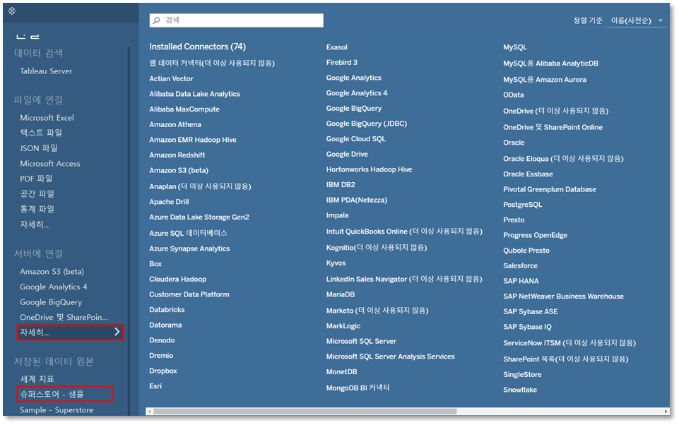This screenshot has width=679, height=425.
Task: Select Tableau Server under 데이터 검색
Action: coord(46,71)
